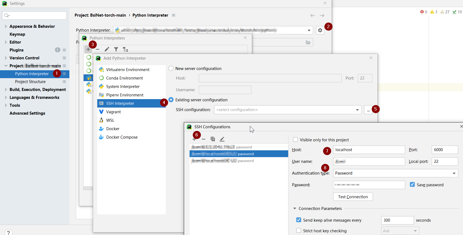463x235 pixels.
Task: Click Test Connection button
Action: pos(353,197)
